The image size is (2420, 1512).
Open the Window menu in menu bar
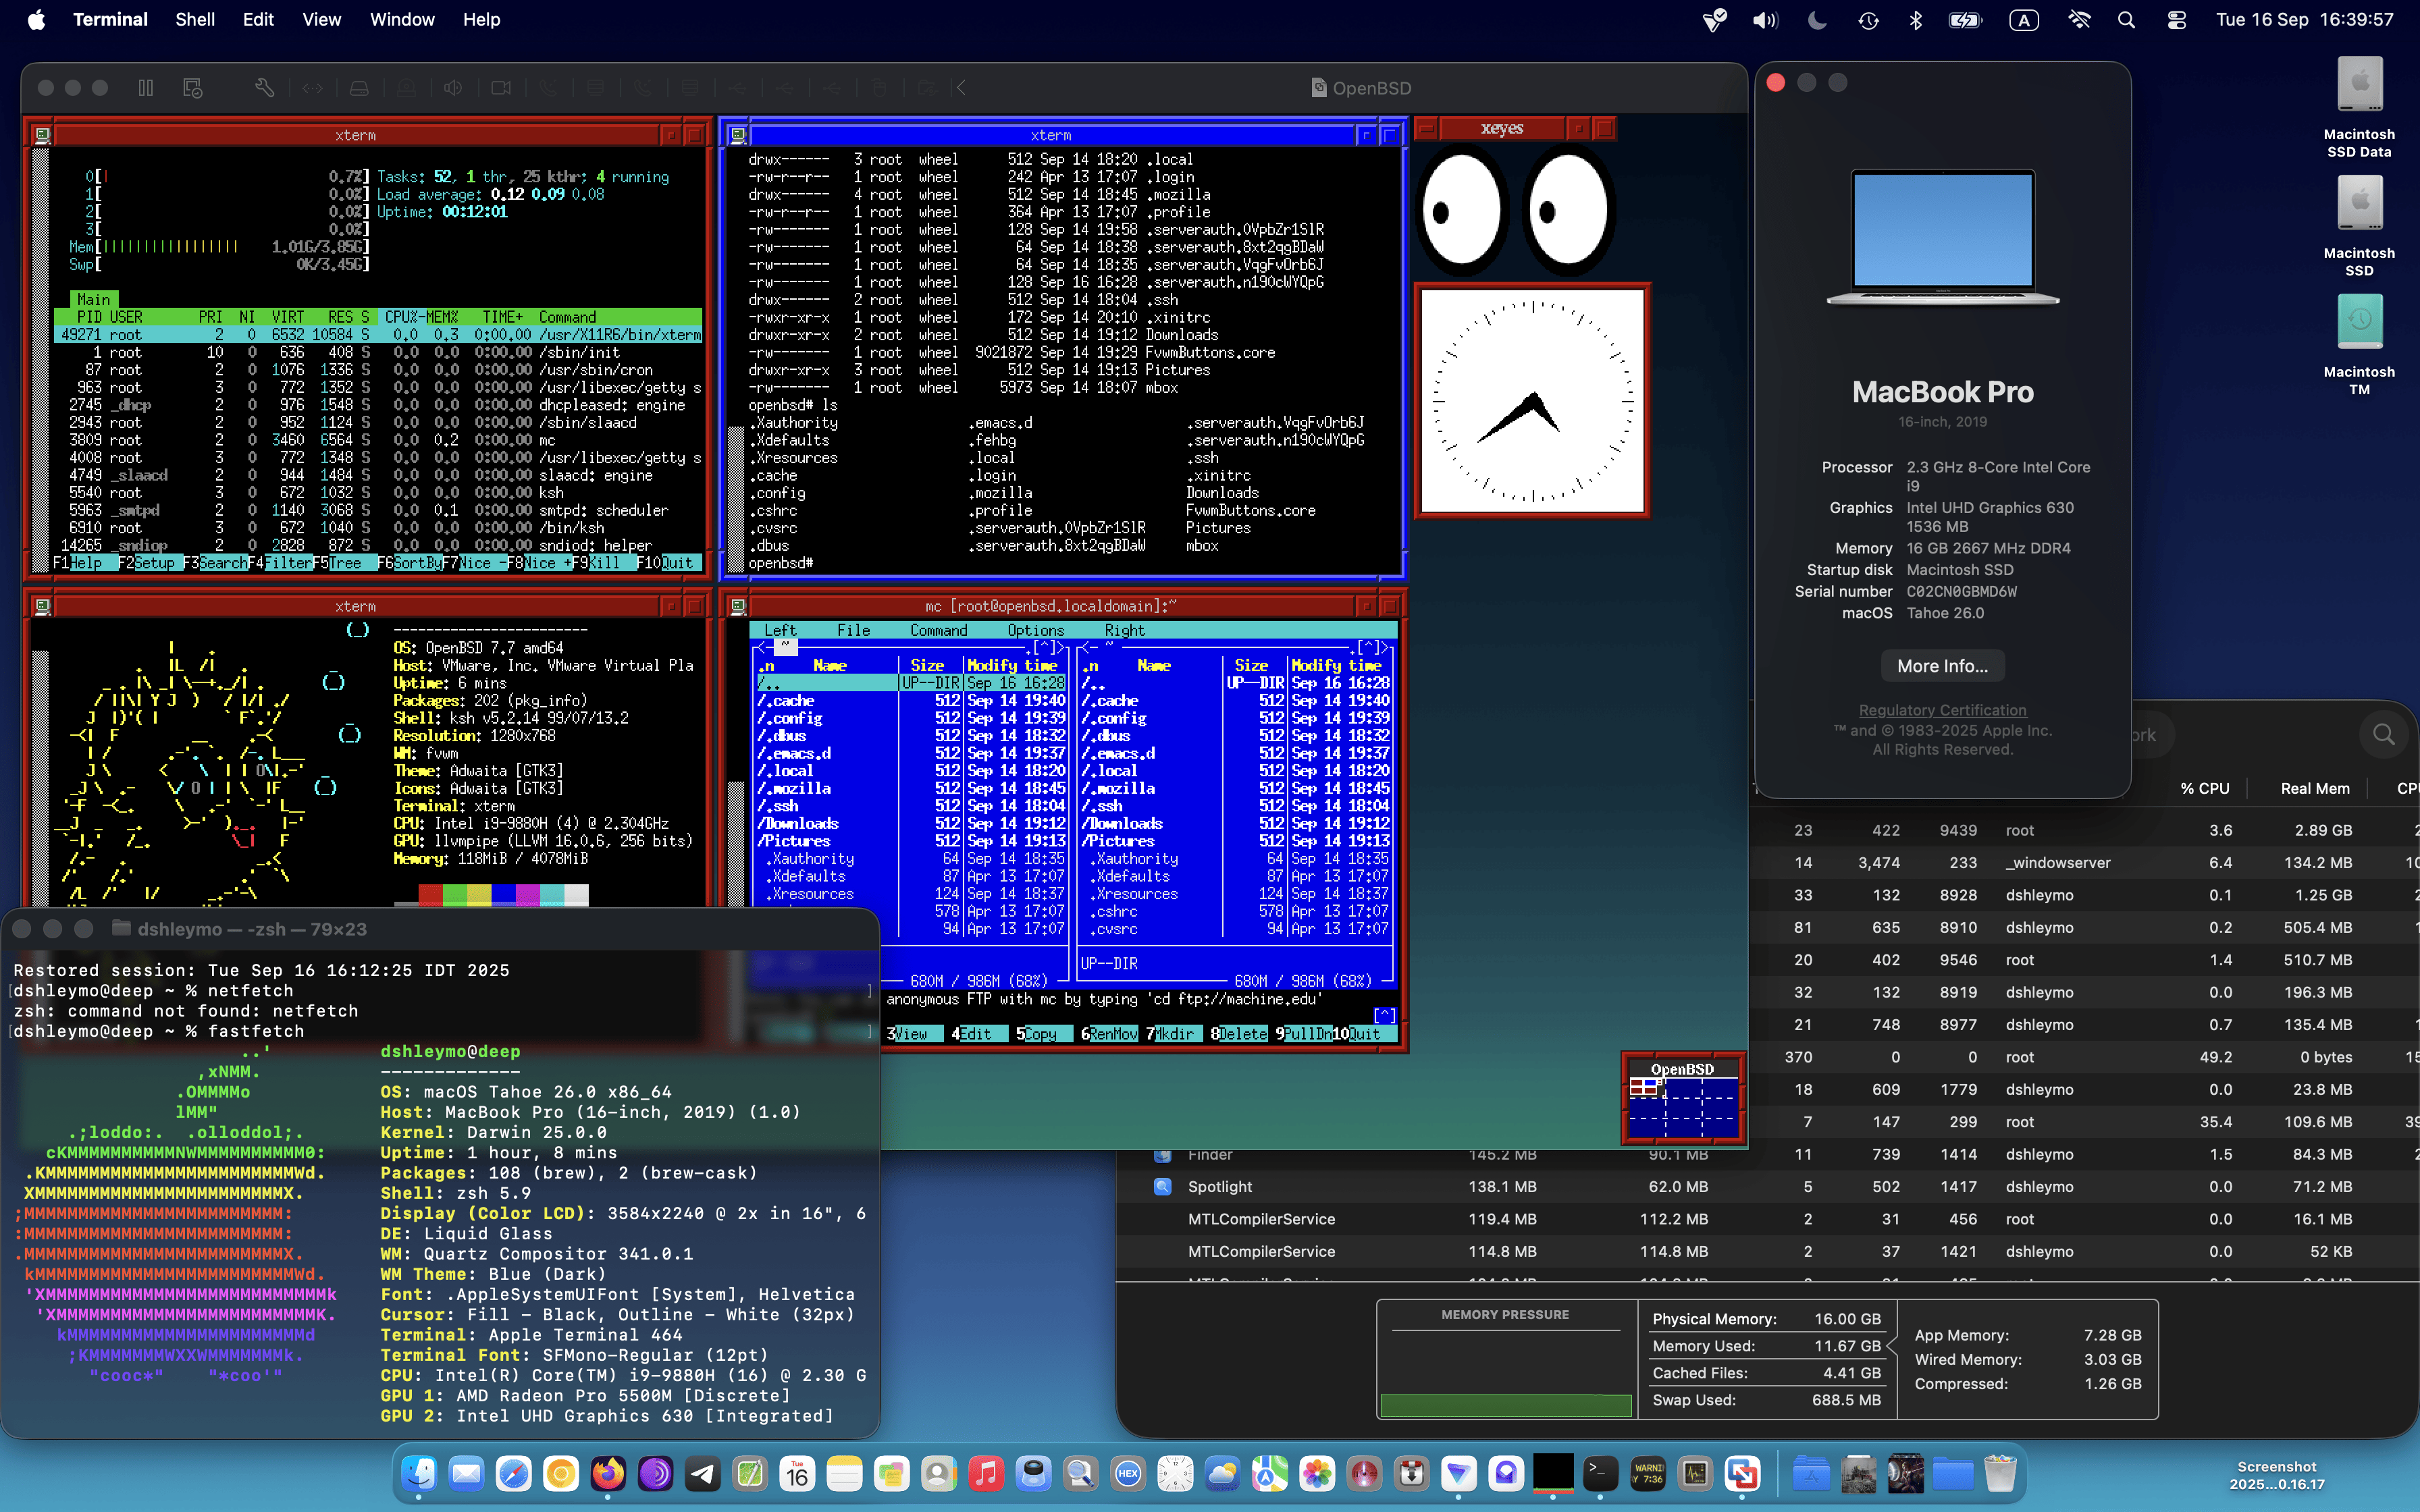(402, 20)
